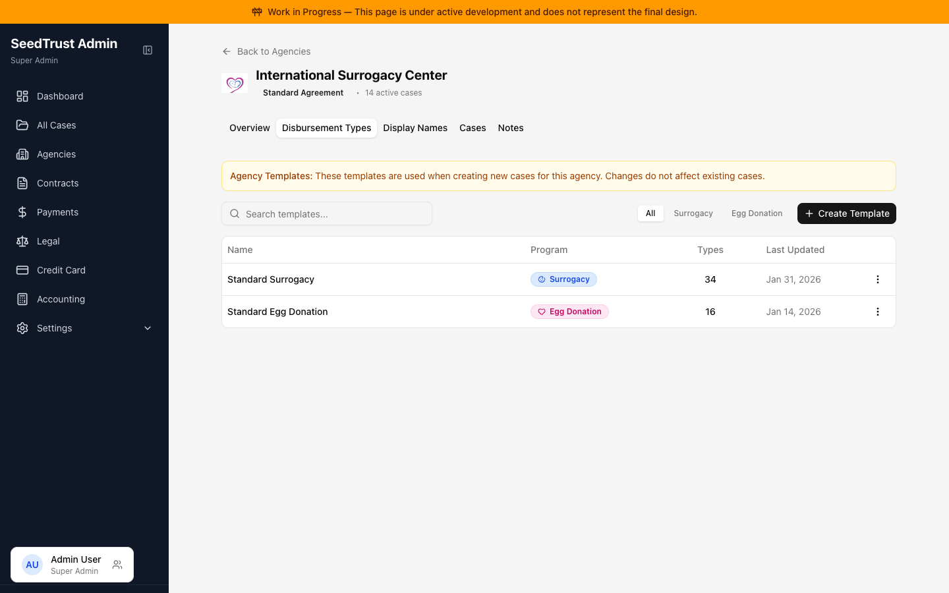Click the International Surrogacy Center logo

(235, 84)
